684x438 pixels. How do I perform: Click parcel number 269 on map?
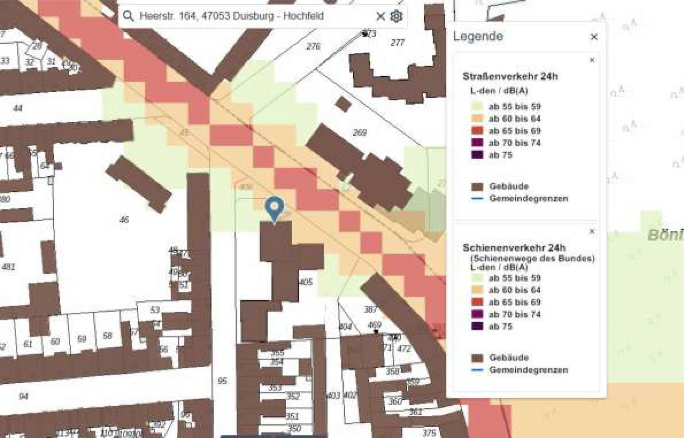(359, 133)
